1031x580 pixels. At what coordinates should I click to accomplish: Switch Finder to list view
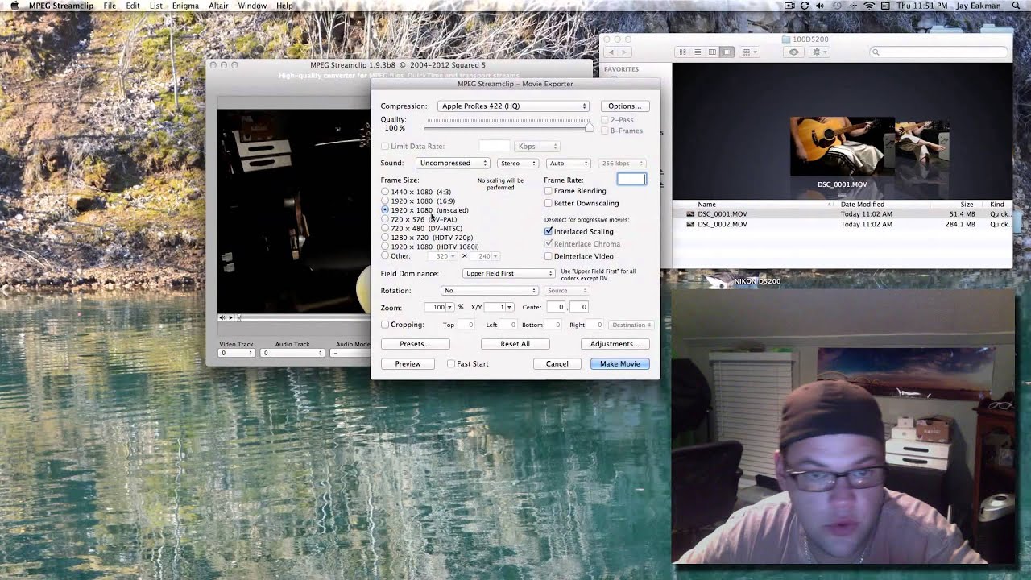(x=698, y=52)
